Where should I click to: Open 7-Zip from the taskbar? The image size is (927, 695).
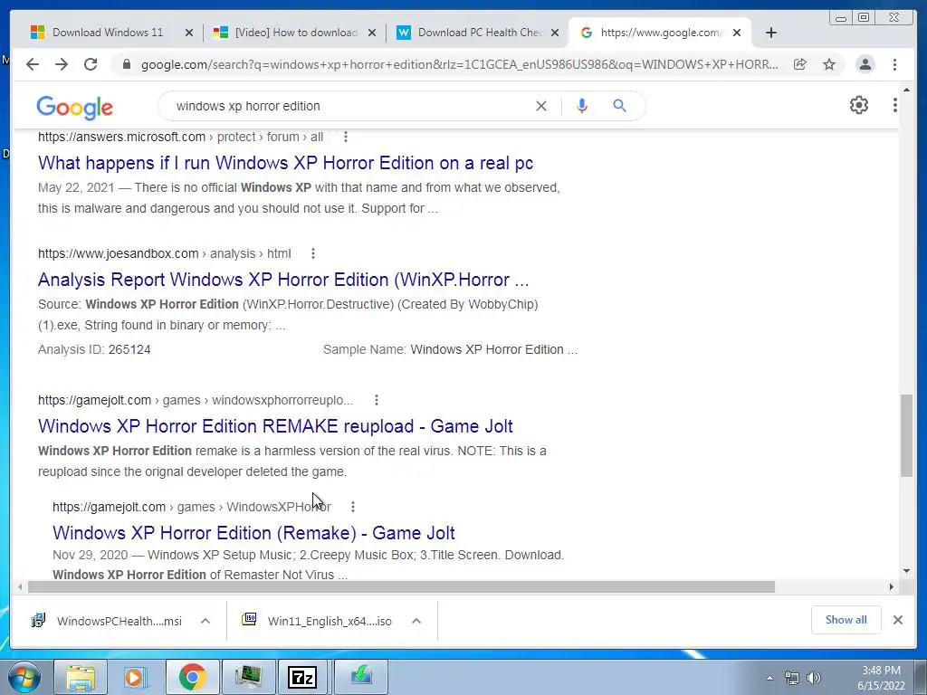302,677
